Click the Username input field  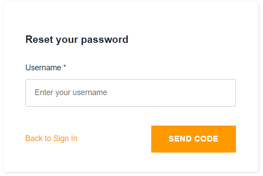pos(130,93)
